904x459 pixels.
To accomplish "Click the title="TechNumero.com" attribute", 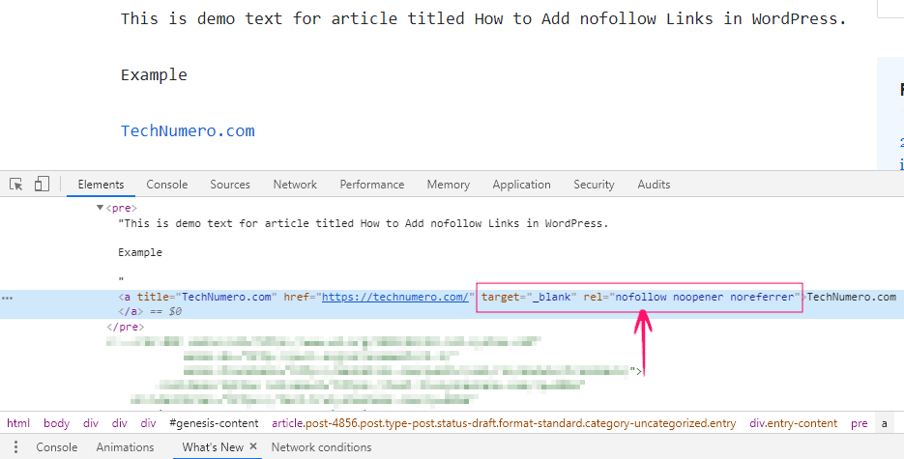I will [206, 297].
